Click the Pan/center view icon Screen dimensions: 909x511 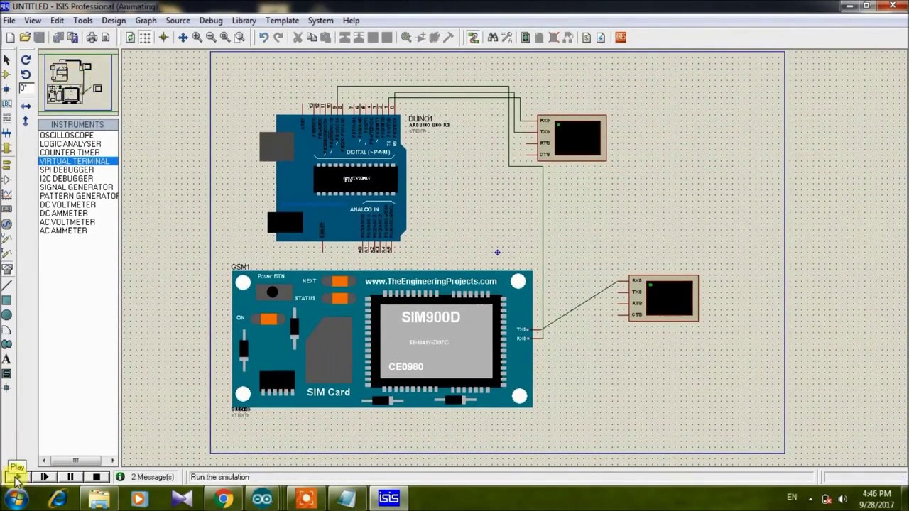tap(183, 38)
